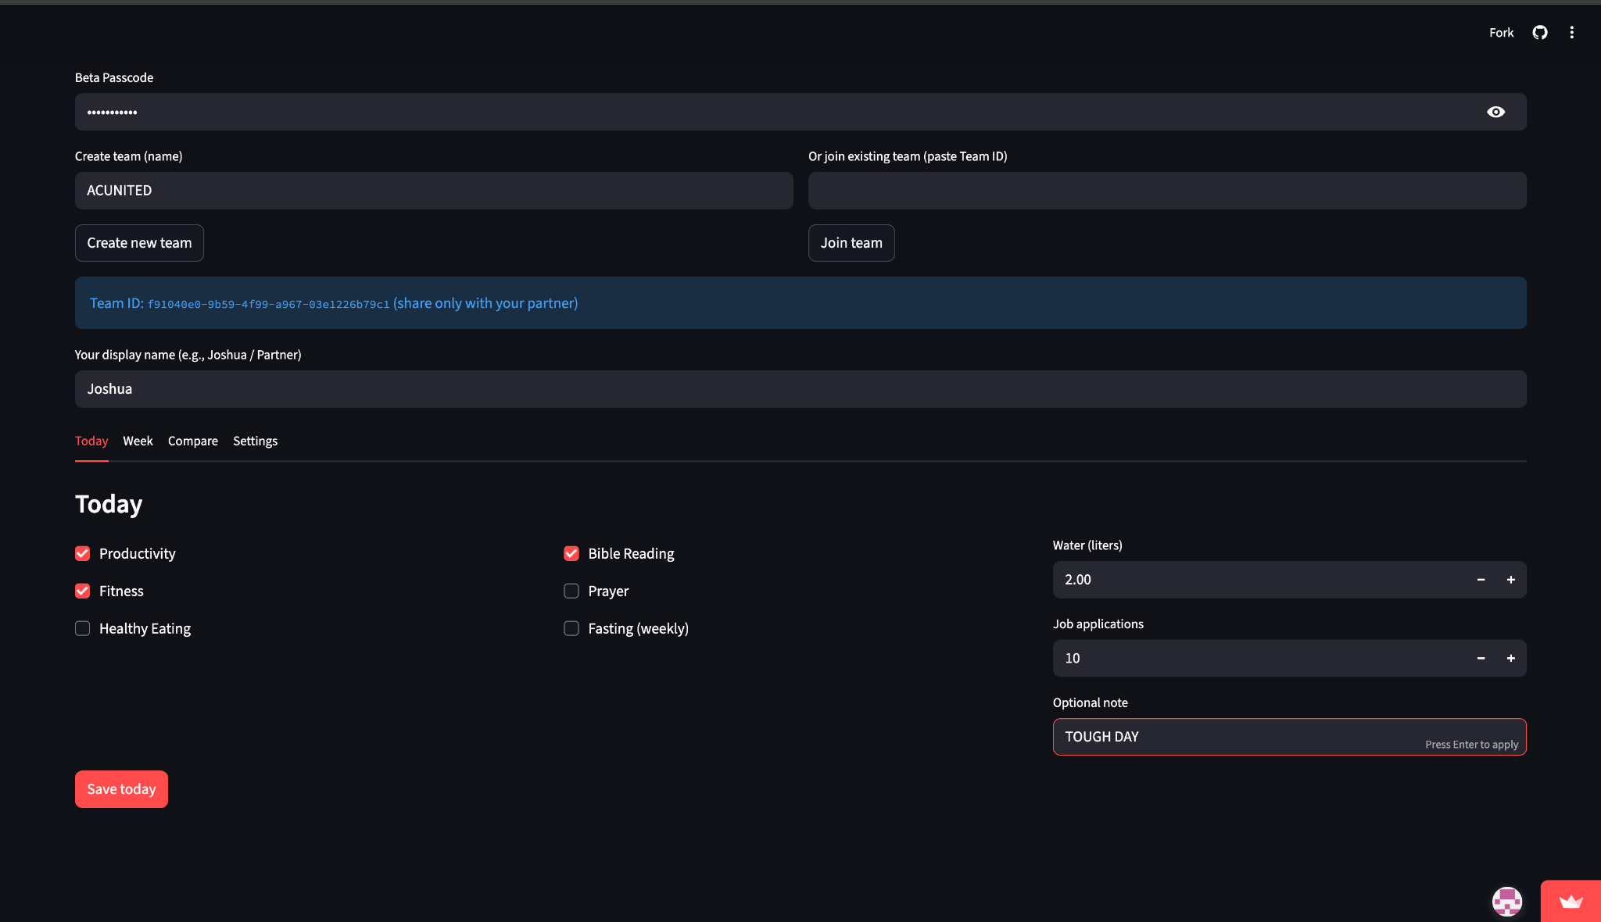1601x922 pixels.
Task: Tick the Fasting (weekly) checkbox
Action: (x=571, y=628)
